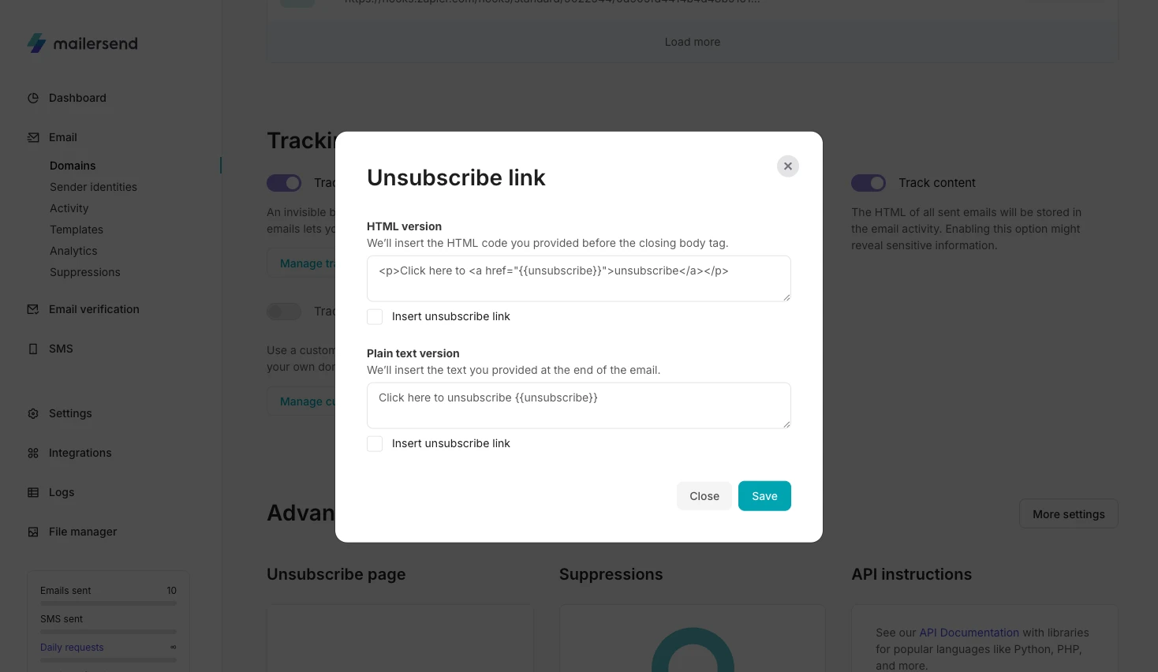
Task: Open the Domains menu item
Action: click(x=73, y=166)
